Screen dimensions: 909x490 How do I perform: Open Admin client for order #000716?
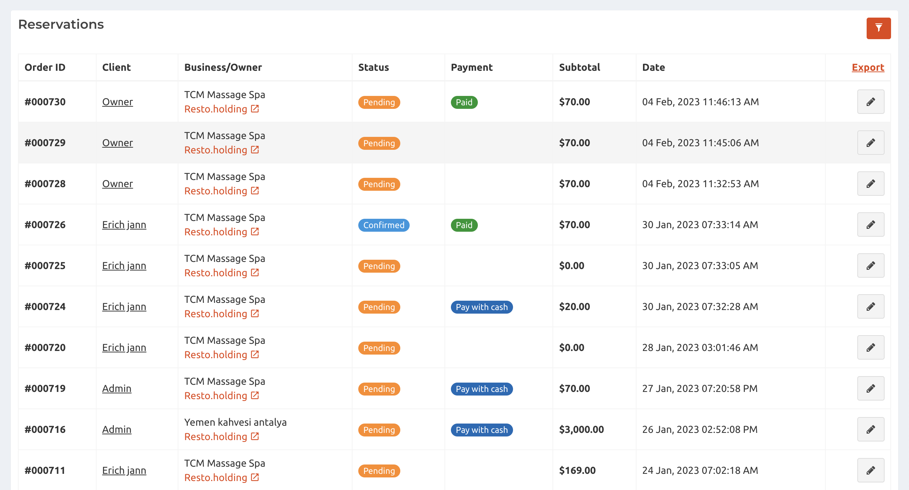click(117, 430)
